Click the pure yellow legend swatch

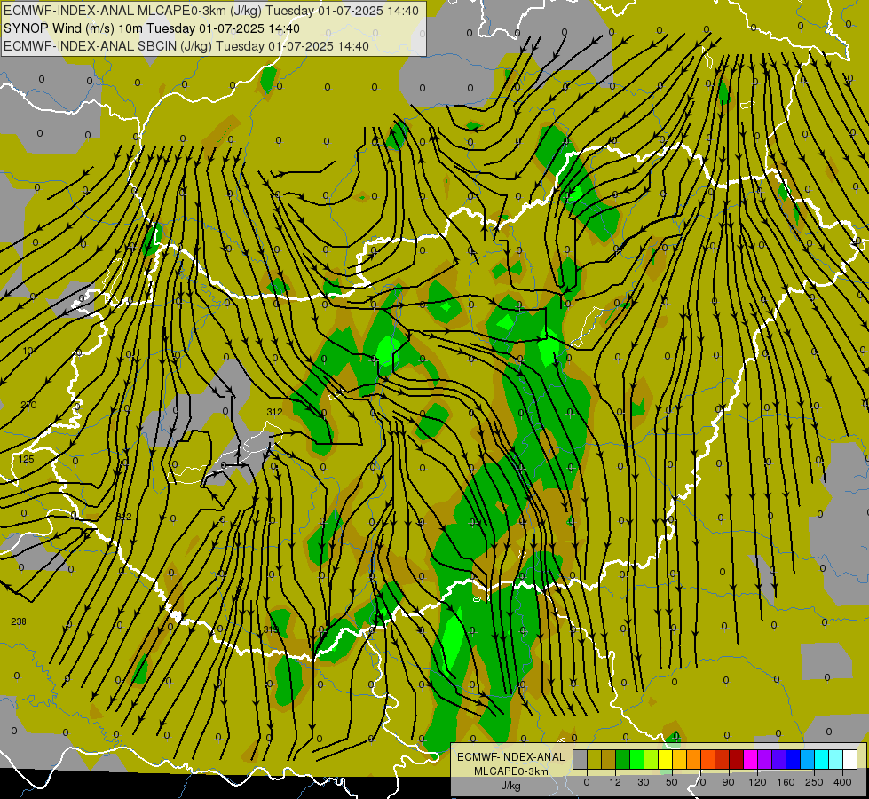(665, 759)
